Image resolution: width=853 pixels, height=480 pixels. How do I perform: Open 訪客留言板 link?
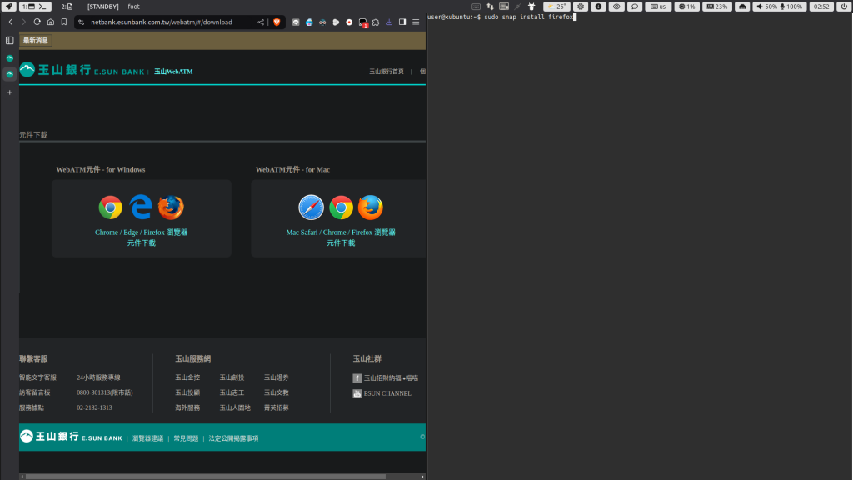pos(35,392)
